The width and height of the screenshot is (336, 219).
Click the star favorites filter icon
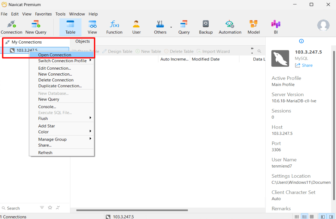(x=50, y=208)
